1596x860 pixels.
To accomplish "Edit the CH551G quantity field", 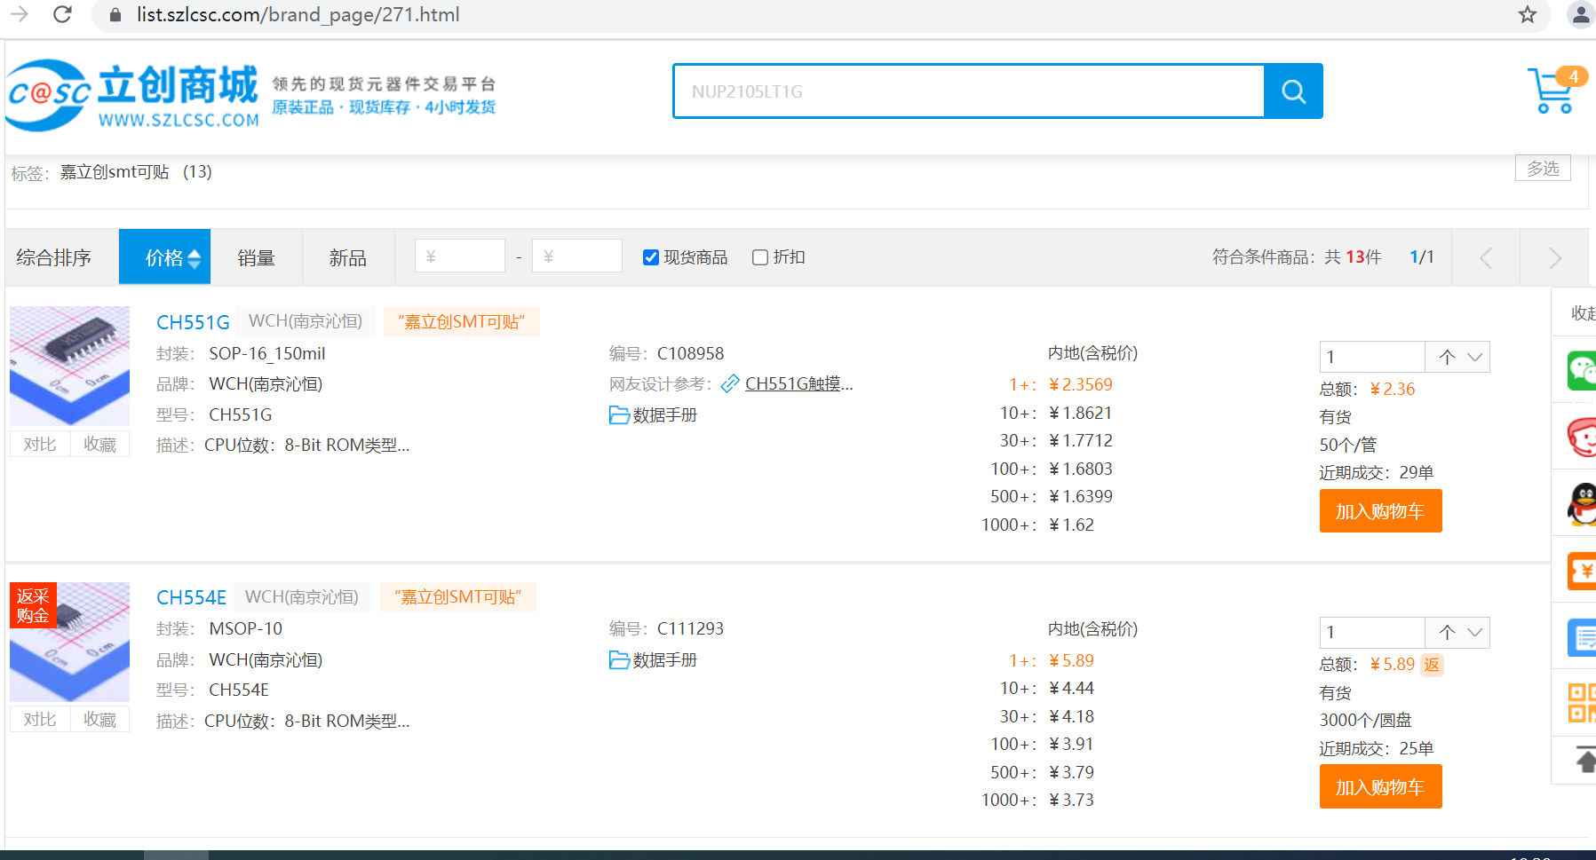I will pyautogui.click(x=1372, y=357).
